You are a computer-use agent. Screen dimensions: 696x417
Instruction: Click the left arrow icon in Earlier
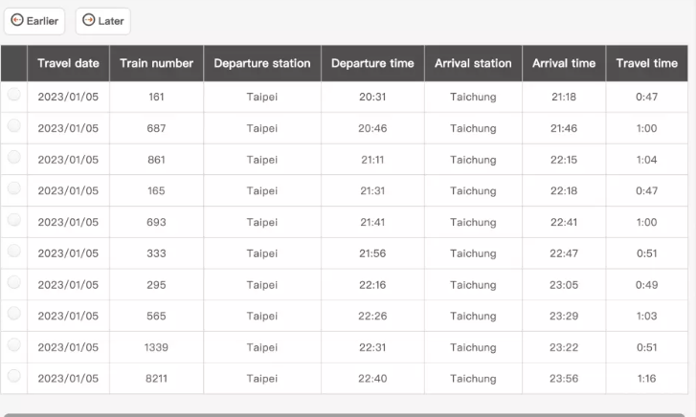point(17,21)
